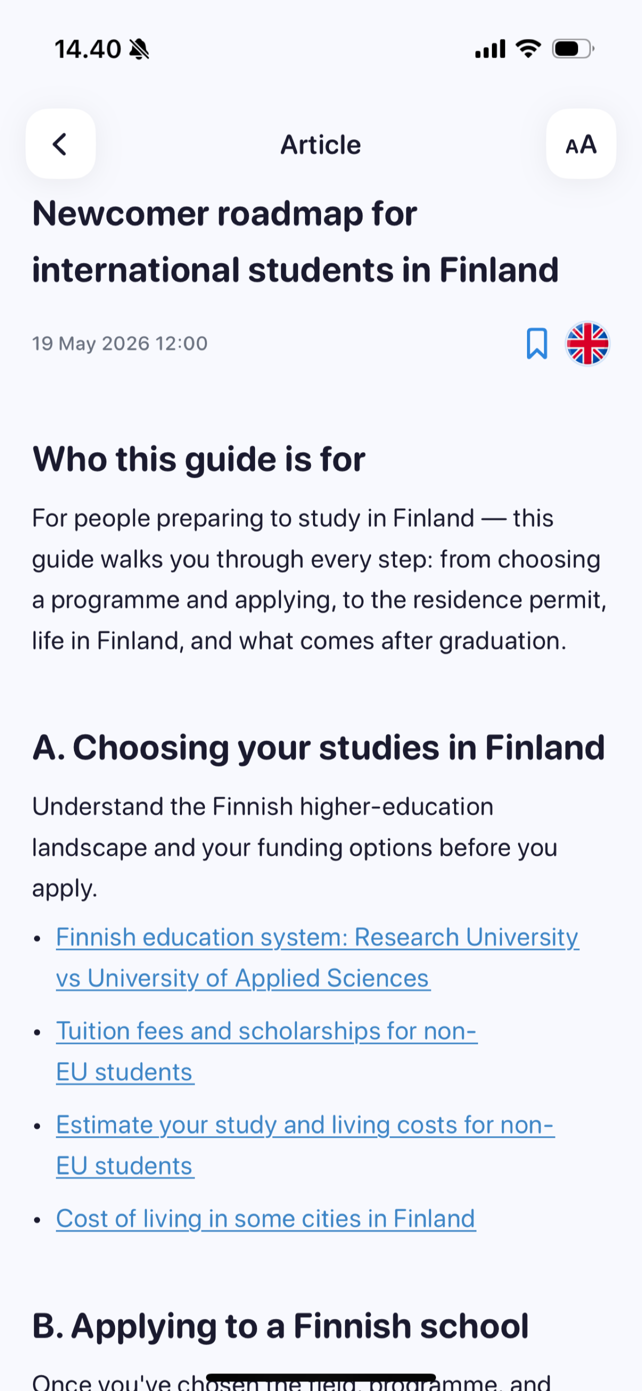The image size is (642, 1391).
Task: Tap the article date 19 May 2026
Action: [x=119, y=343]
